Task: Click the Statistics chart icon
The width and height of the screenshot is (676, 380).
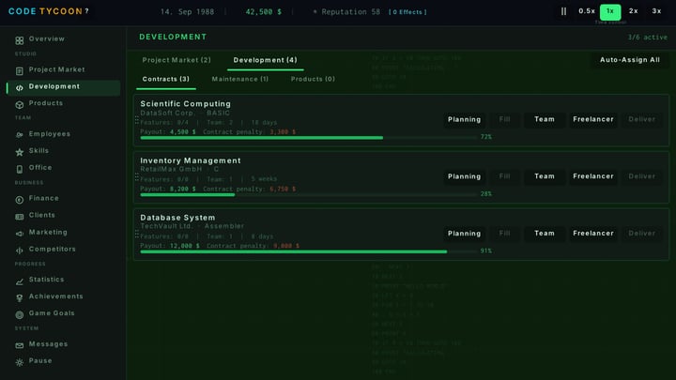Action: click(20, 281)
